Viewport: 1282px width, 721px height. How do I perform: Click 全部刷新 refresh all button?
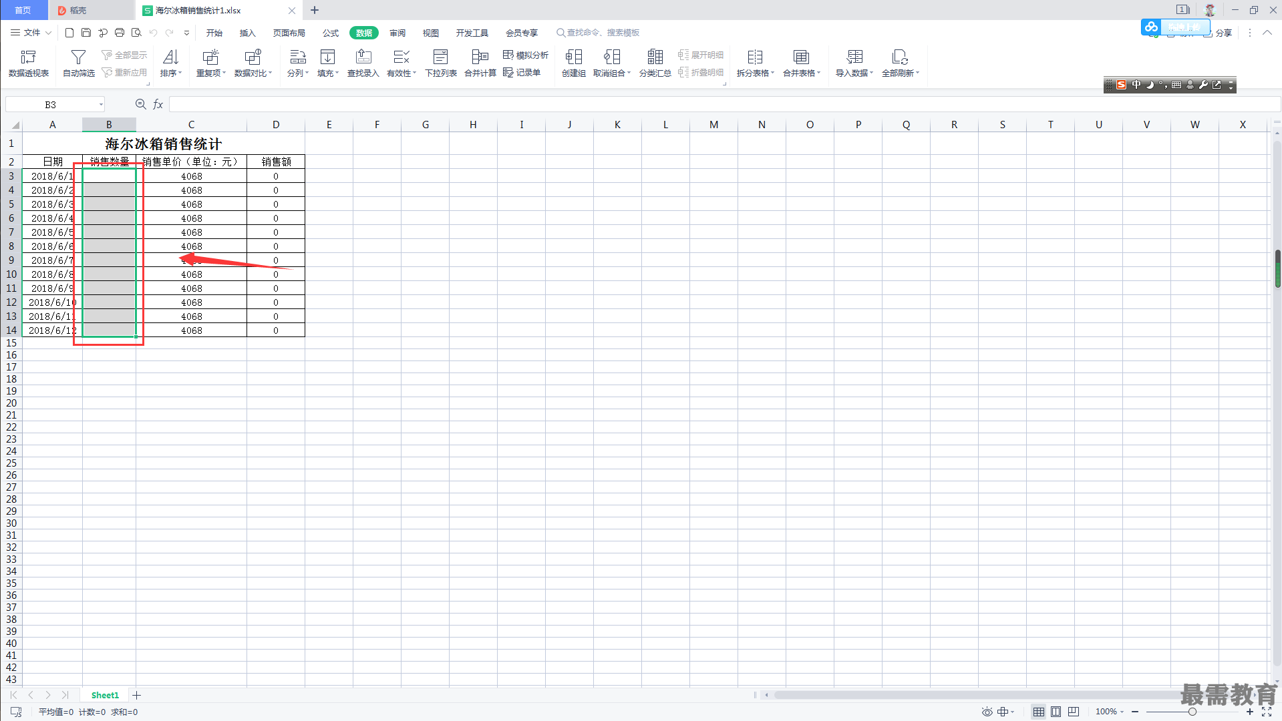point(900,63)
